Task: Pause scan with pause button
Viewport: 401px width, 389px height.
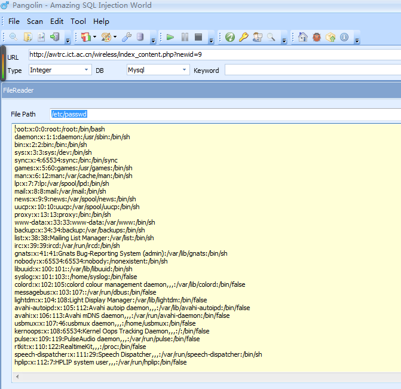Action: click(x=185, y=37)
